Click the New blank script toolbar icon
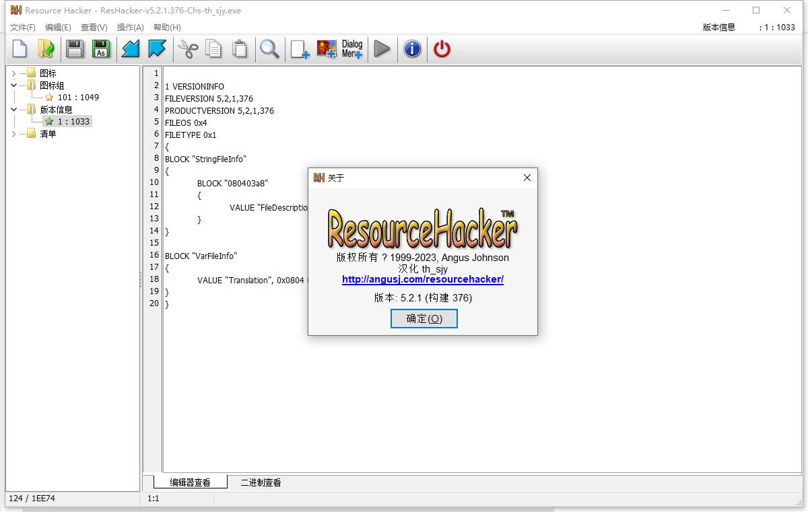Screen dimensions: 808x512 20,49
